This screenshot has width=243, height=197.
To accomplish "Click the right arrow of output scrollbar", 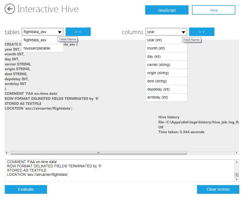I will pos(237,153).
